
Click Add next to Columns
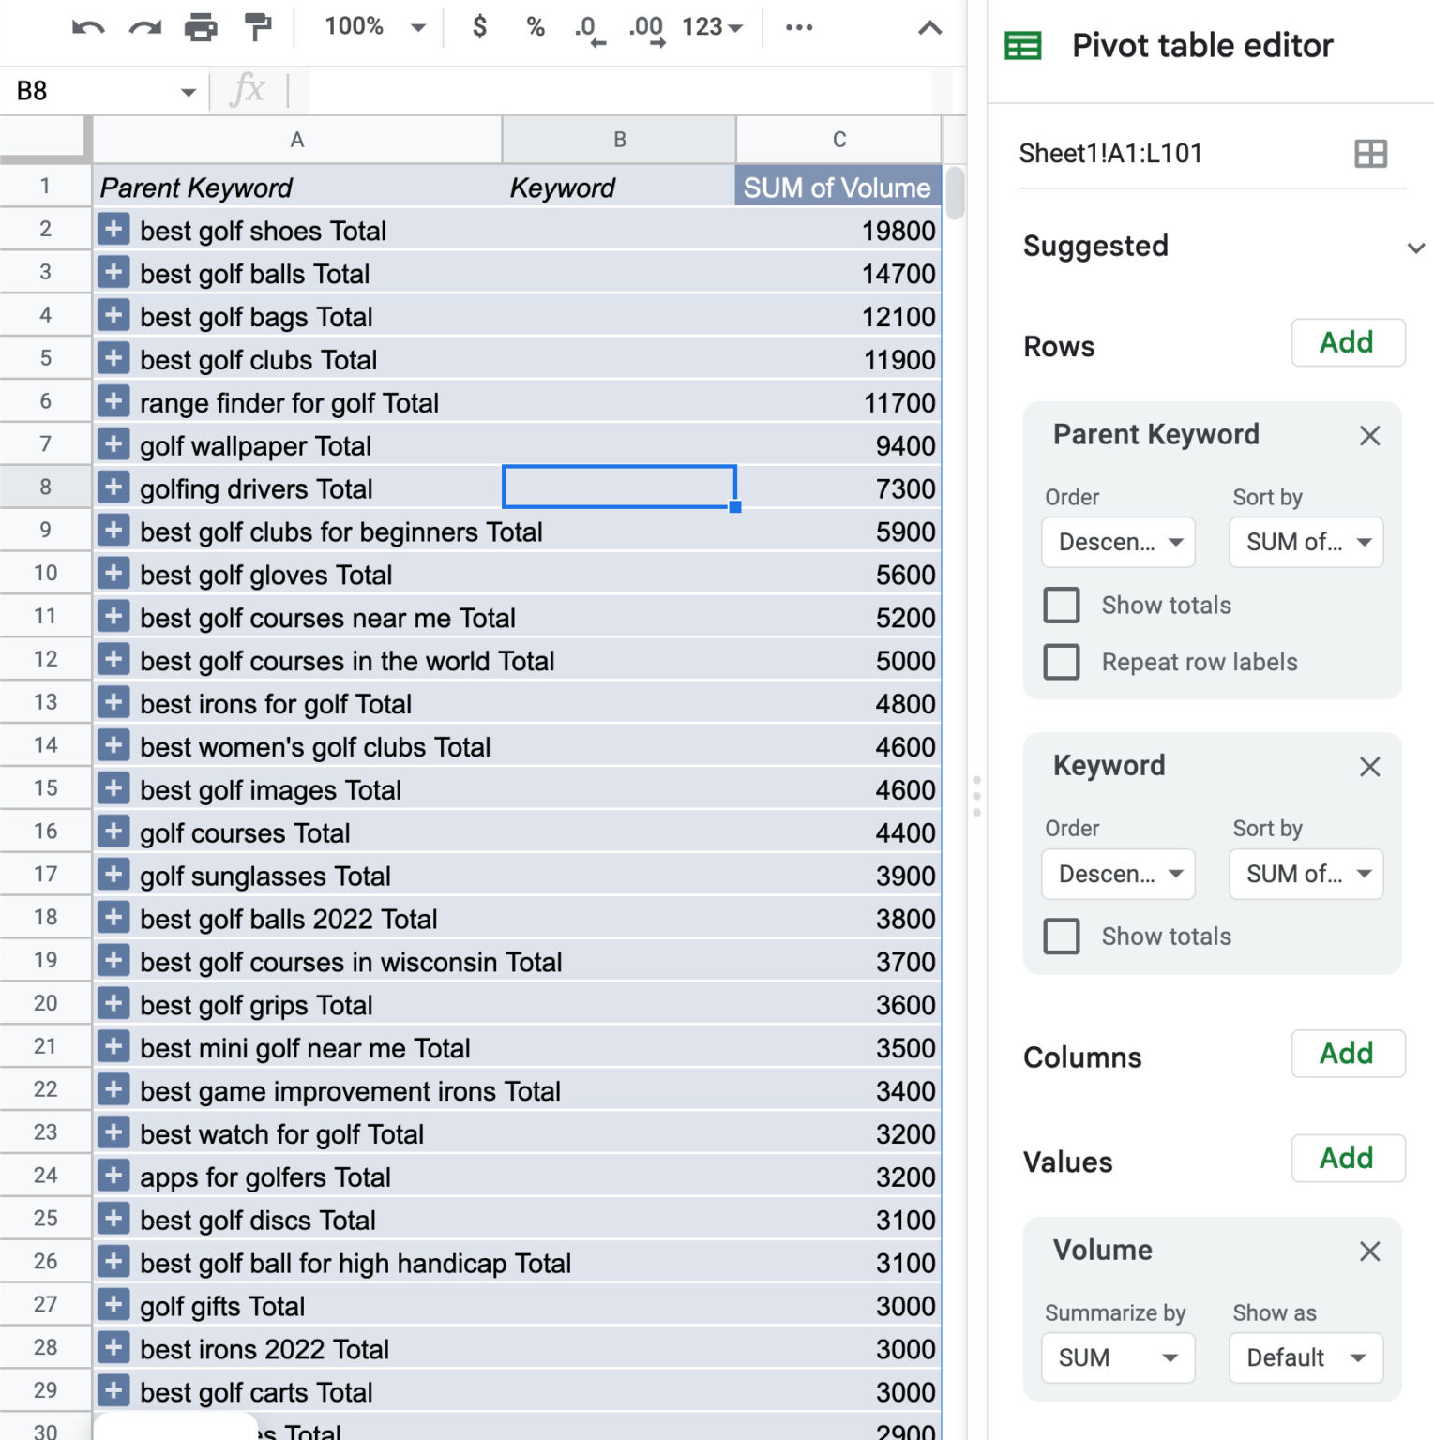point(1348,1054)
